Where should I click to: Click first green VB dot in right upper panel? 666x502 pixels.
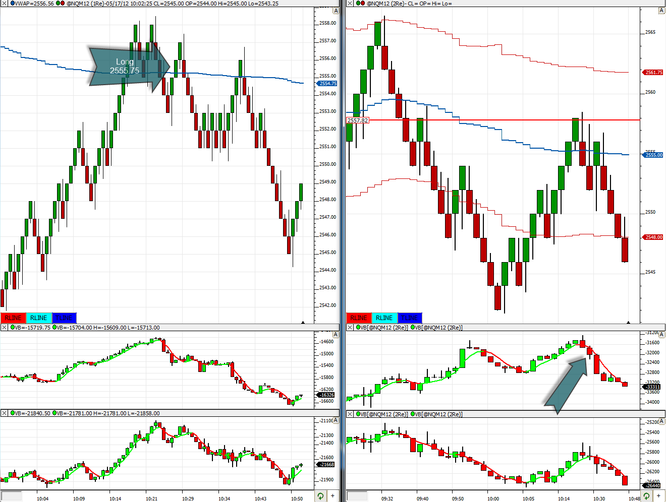359,328
